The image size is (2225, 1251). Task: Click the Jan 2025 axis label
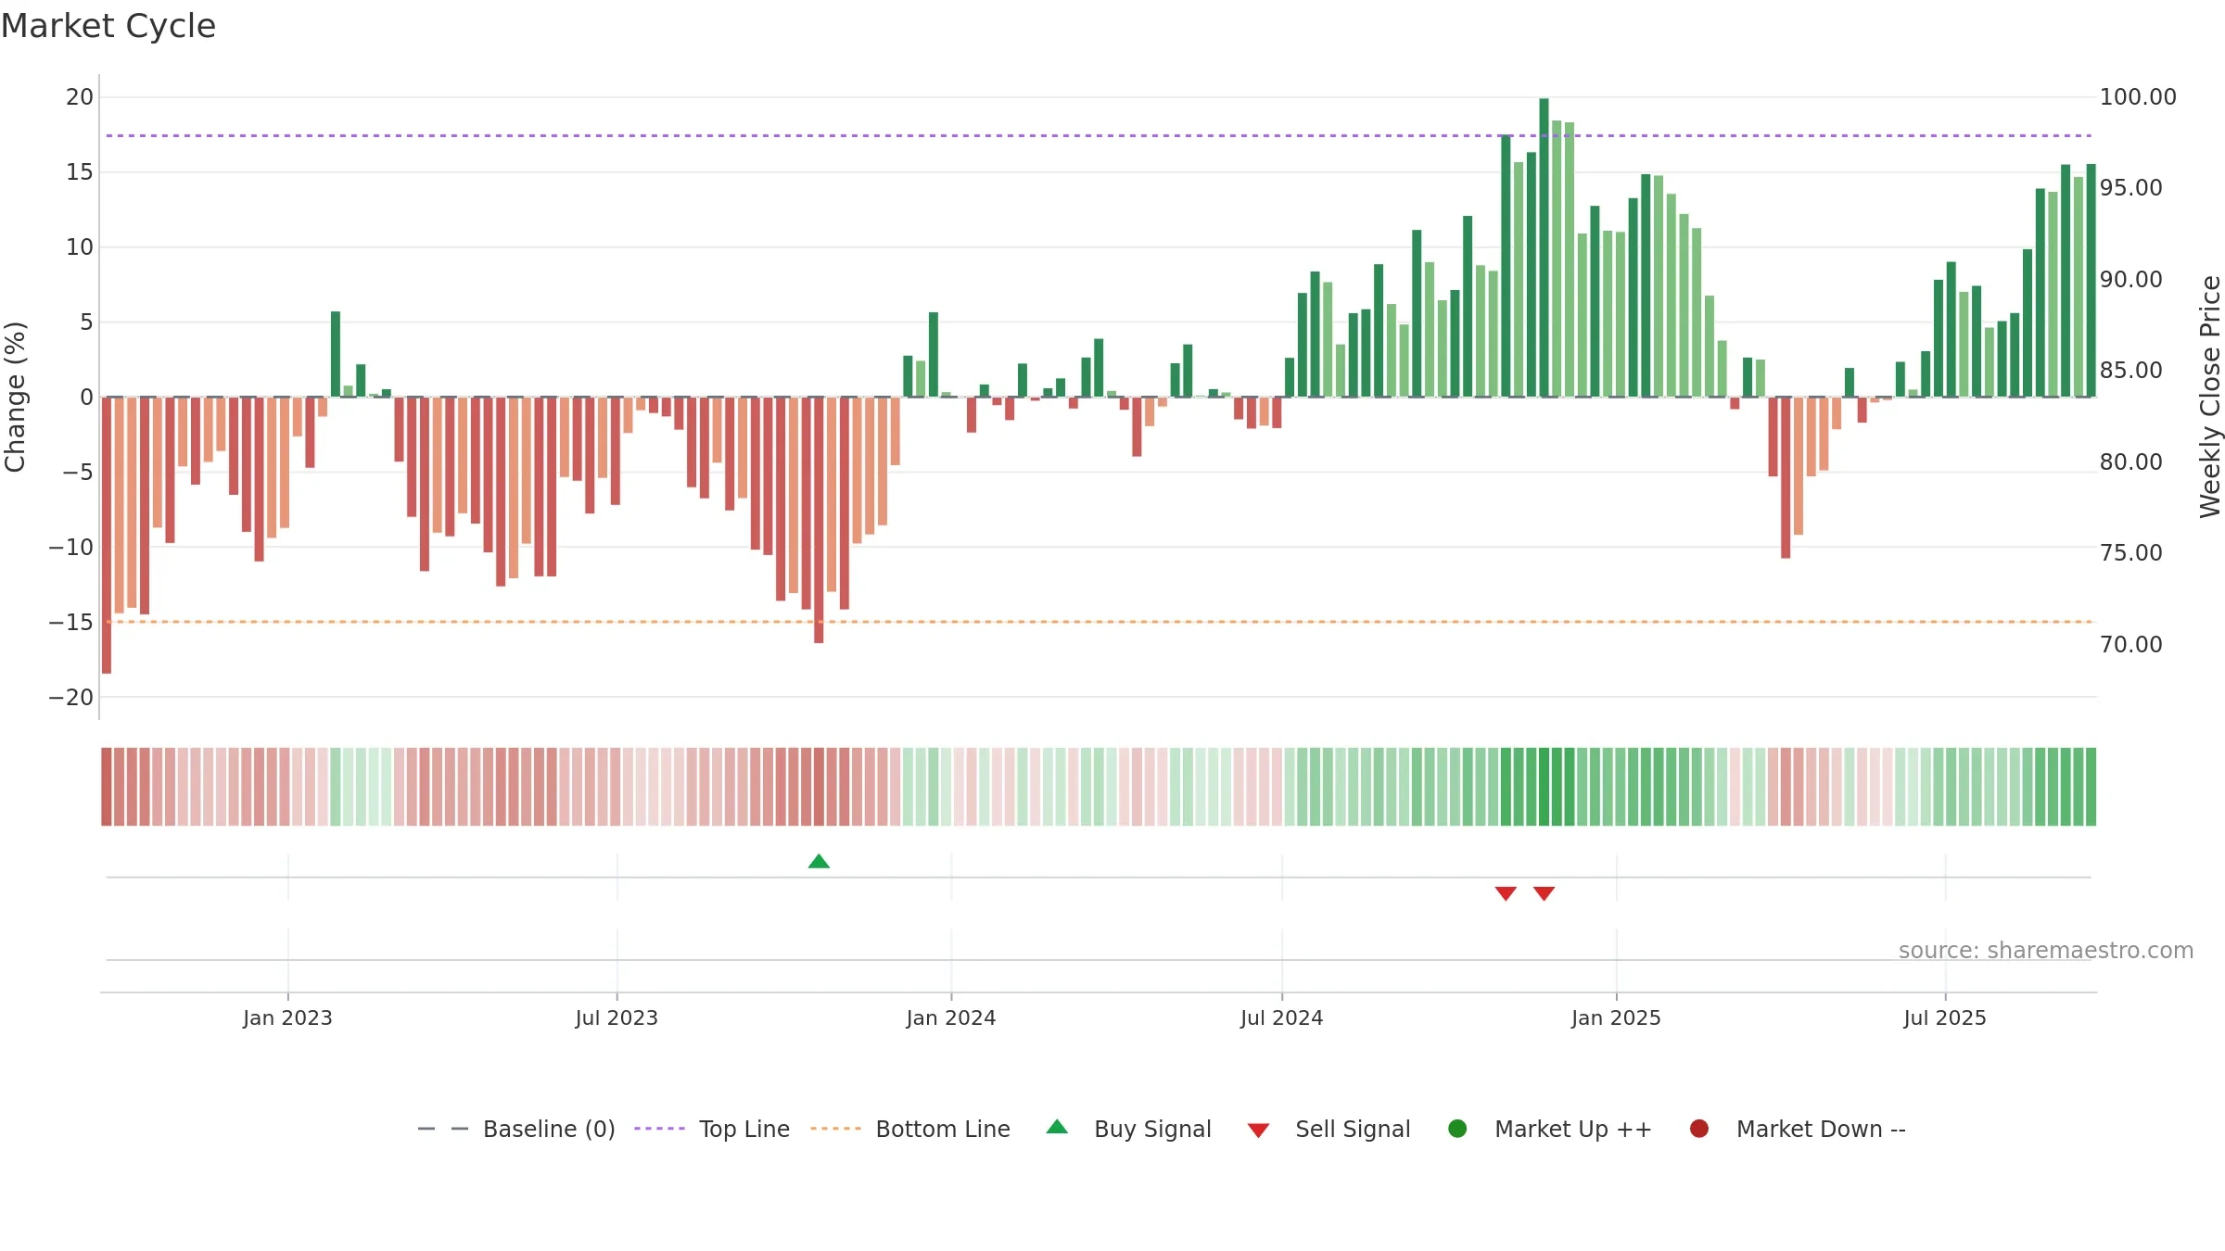click(1616, 1017)
